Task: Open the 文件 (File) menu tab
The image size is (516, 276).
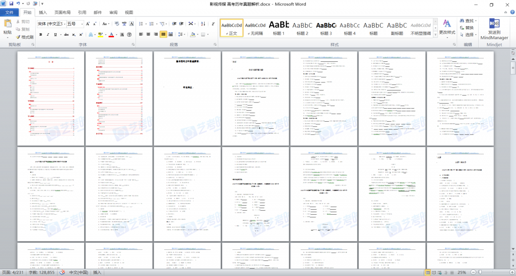Action: click(10, 12)
